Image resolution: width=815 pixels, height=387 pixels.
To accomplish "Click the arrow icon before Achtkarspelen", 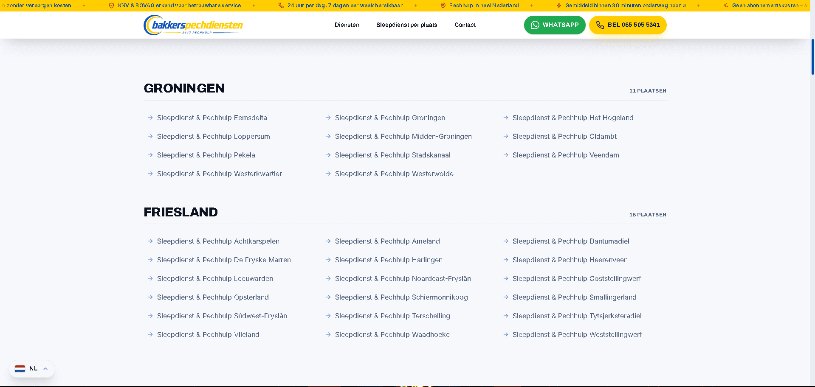I will point(150,241).
